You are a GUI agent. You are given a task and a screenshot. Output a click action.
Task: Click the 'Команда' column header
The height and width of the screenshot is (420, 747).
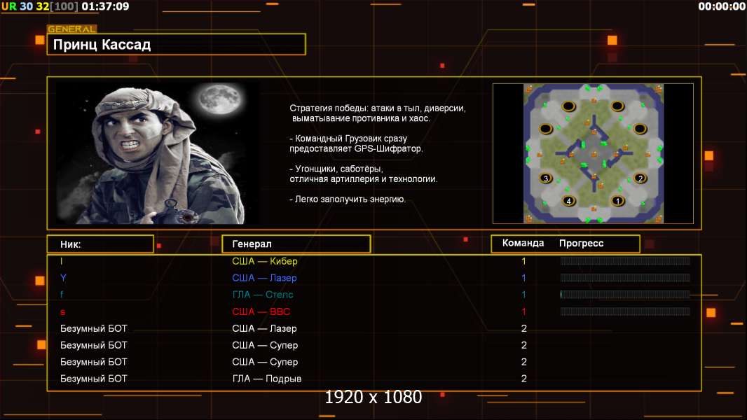pyautogui.click(x=523, y=243)
